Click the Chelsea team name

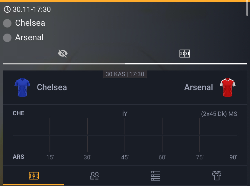pos(51,87)
